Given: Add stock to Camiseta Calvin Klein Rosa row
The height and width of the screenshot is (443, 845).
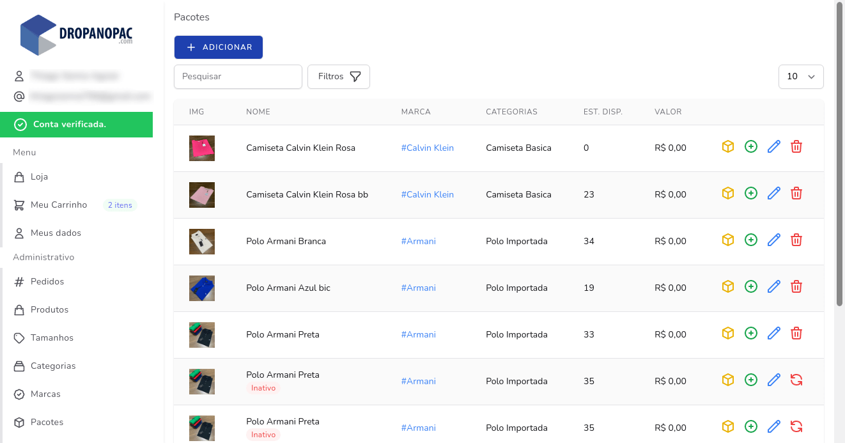Looking at the screenshot, I should [x=751, y=146].
